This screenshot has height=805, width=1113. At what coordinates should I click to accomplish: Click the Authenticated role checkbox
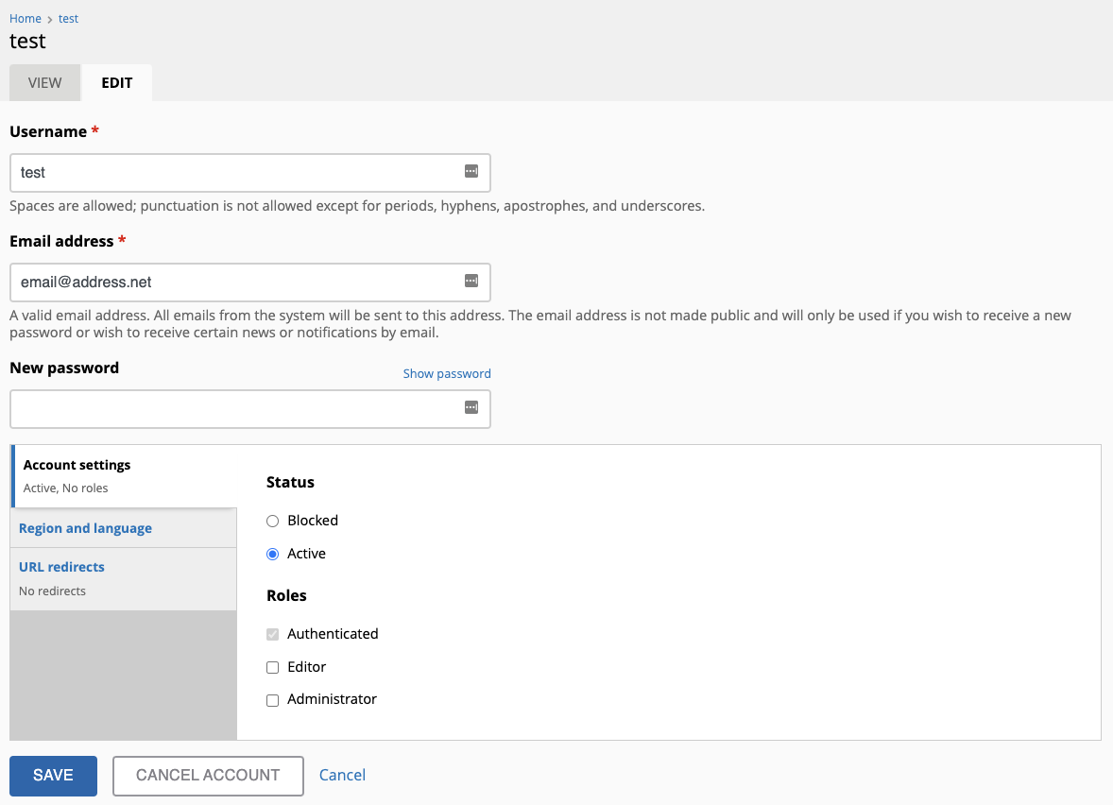point(272,634)
